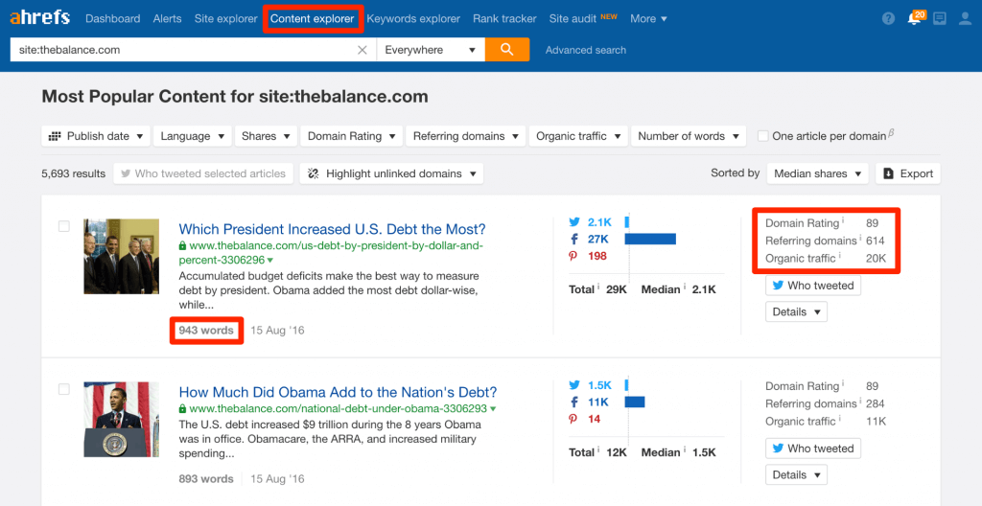
Task: Select Content explorer in top navigation
Action: point(313,19)
